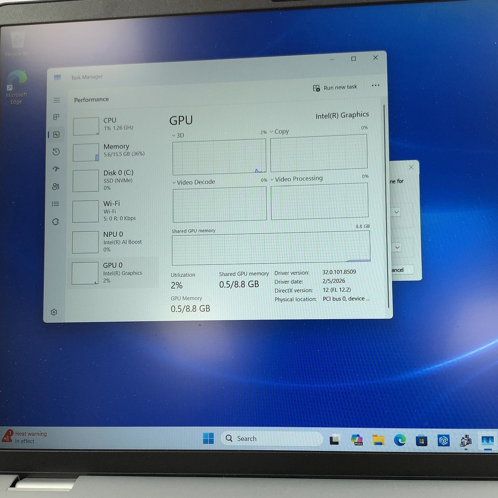The height and width of the screenshot is (498, 498).
Task: Select the Wi-Fi performance entry
Action: pos(114,211)
